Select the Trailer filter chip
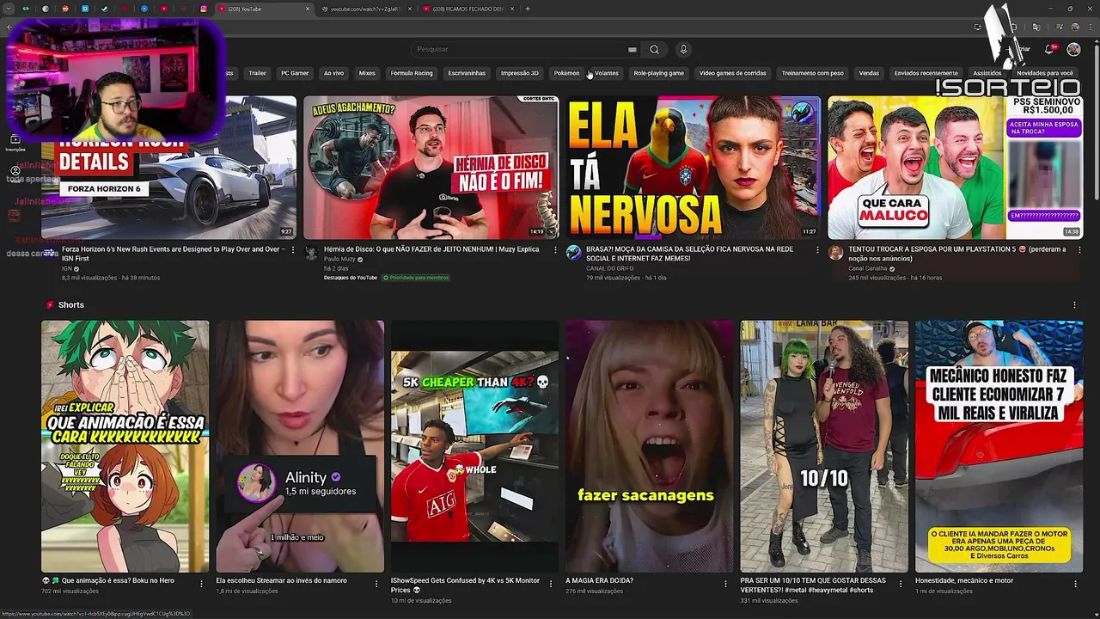Image resolution: width=1100 pixels, height=619 pixels. coord(257,73)
